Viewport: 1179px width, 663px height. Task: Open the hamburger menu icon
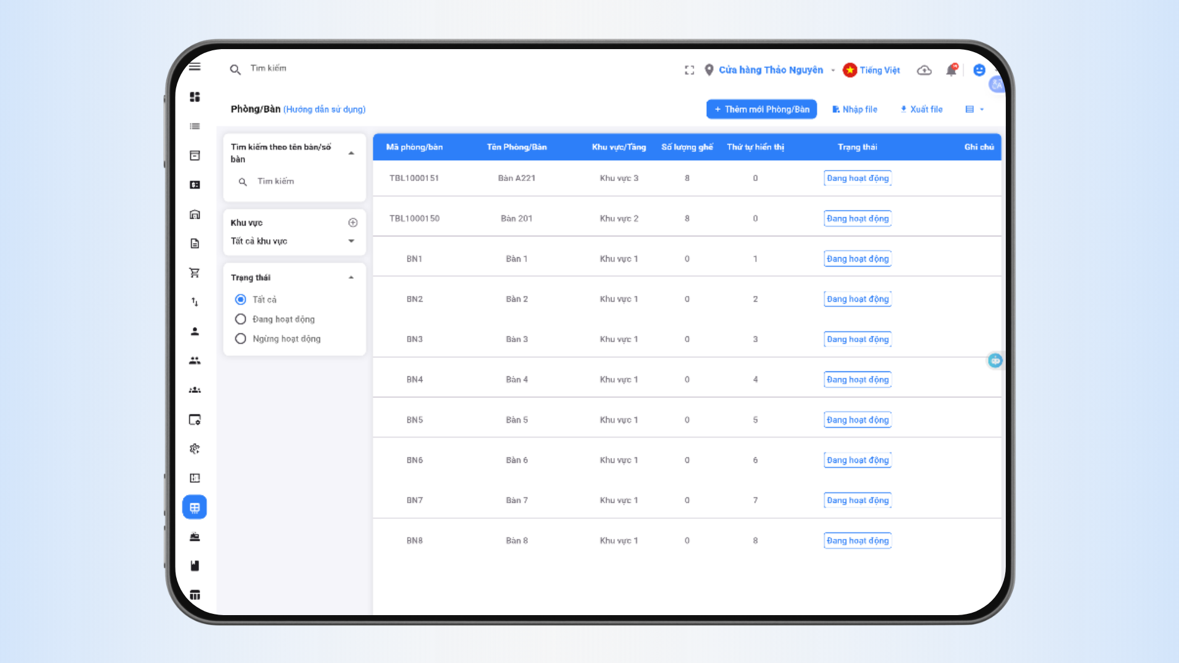(195, 67)
